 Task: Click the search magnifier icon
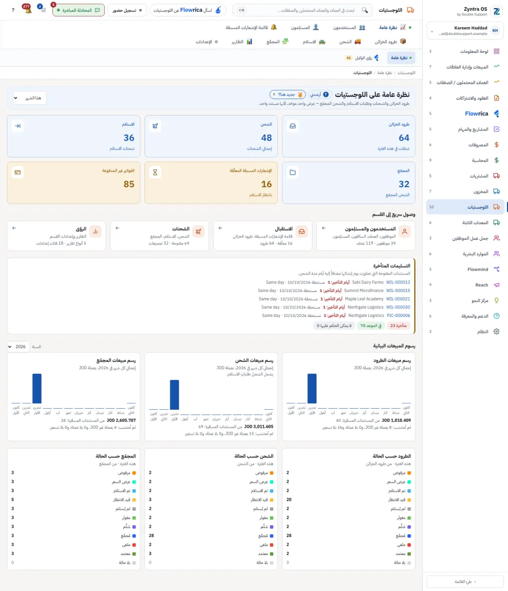click(365, 10)
